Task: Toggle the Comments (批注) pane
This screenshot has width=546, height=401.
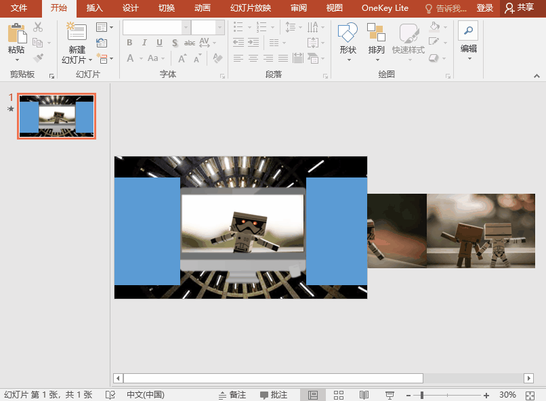Action: [272, 395]
